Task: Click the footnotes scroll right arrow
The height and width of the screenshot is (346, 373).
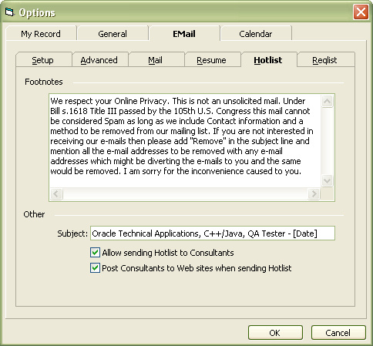Action: coord(314,193)
